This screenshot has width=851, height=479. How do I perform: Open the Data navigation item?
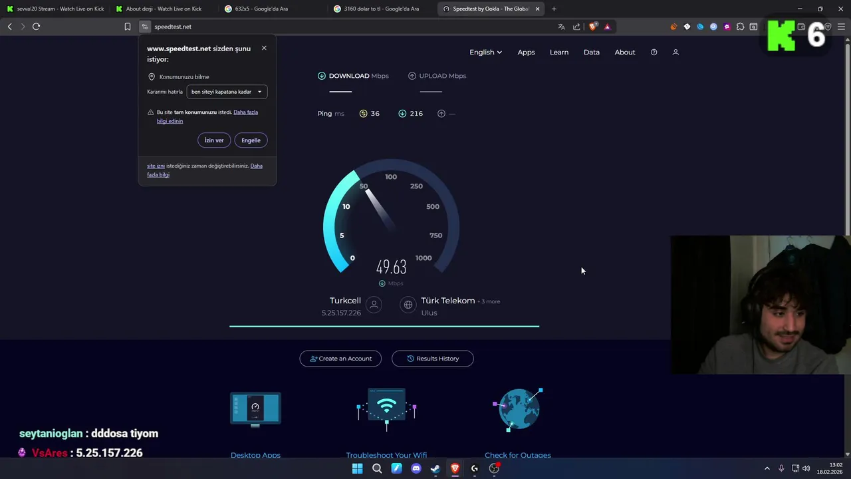[592, 52]
